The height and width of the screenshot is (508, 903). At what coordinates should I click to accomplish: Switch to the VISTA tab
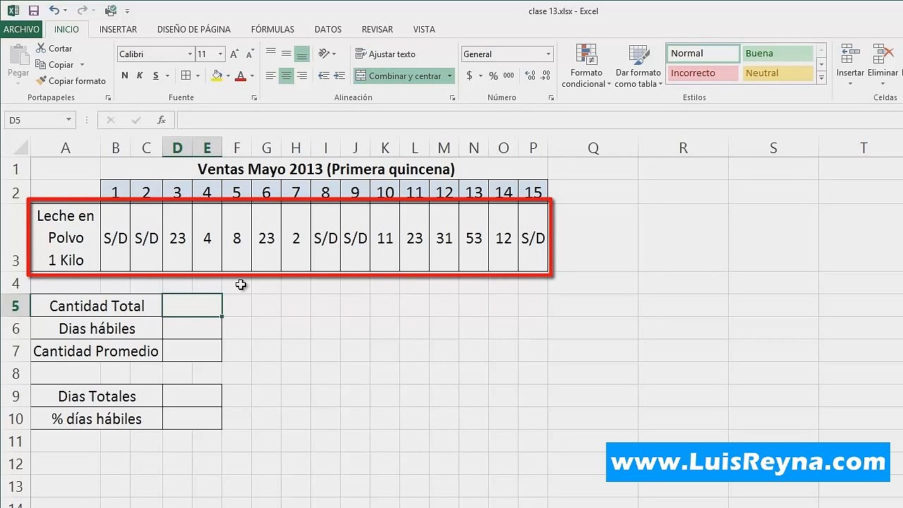pos(424,30)
